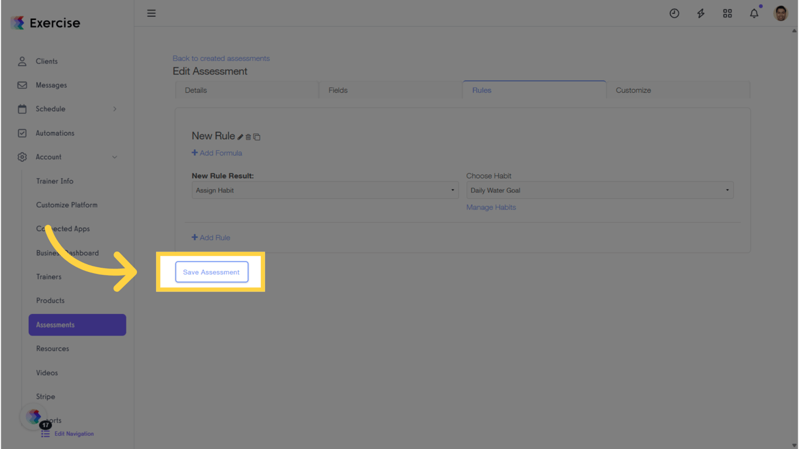Rename the rule using the pencil icon
799x449 pixels.
coord(240,136)
